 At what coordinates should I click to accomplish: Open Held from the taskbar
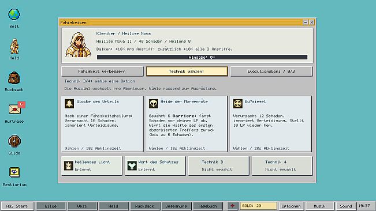point(113,206)
